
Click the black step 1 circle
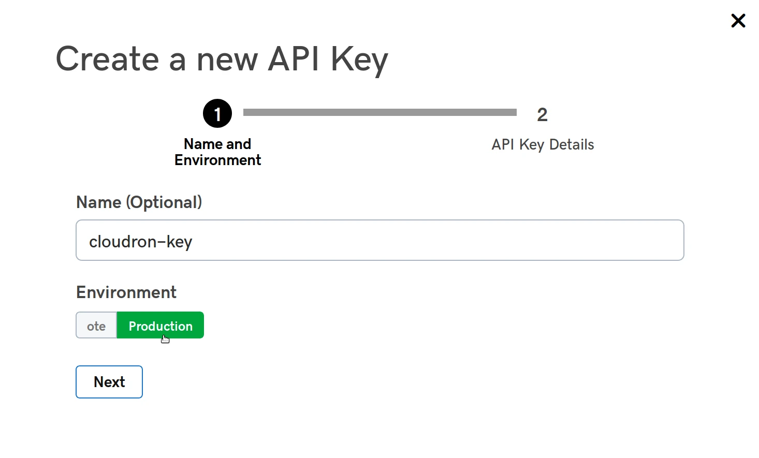(217, 113)
